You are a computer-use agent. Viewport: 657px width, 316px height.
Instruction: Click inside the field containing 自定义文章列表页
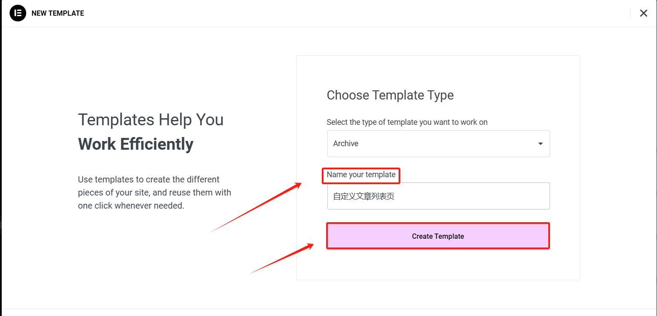(x=438, y=196)
